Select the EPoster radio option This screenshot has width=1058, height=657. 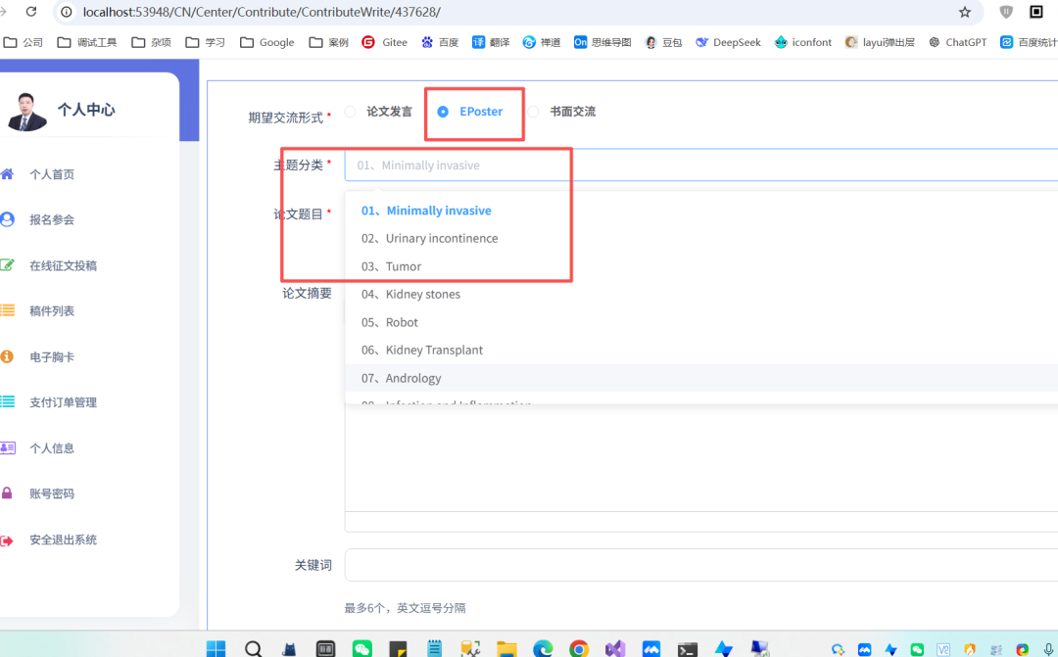tap(443, 112)
